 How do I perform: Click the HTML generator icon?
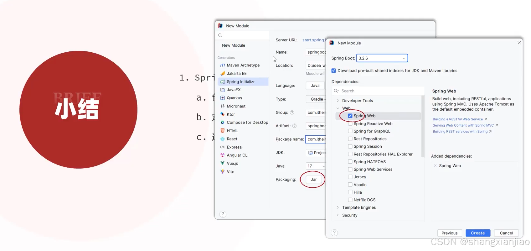[223, 131]
